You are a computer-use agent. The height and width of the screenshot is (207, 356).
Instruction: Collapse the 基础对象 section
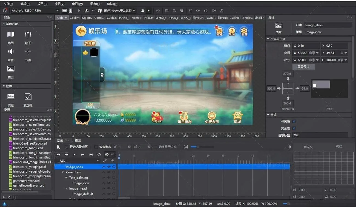point(4,24)
